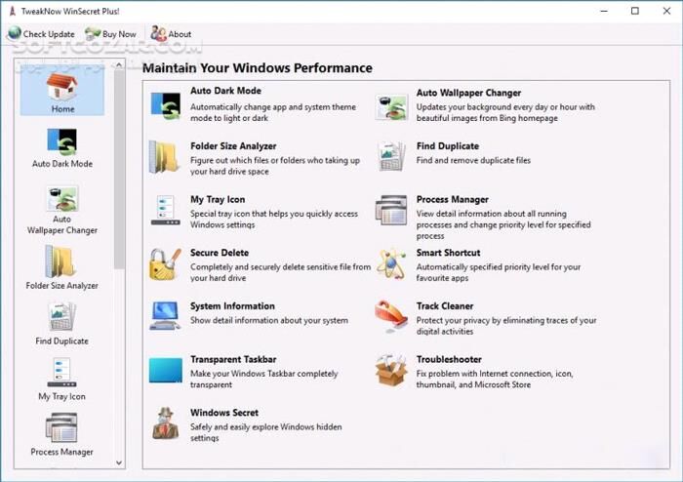Open the Track Cleaner eraser icon
Viewport: 683px width, 482px height.
(x=391, y=316)
